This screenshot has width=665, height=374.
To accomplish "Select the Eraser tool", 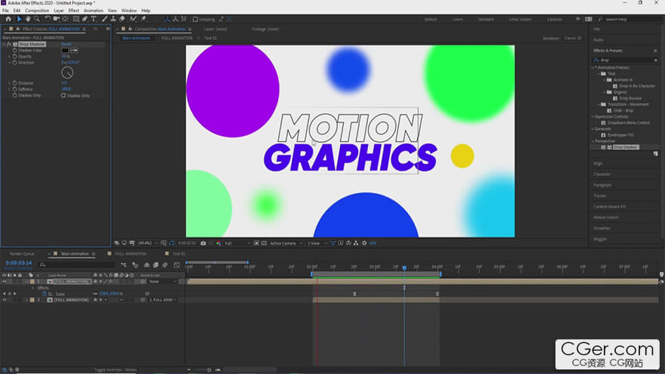I will tap(122, 19).
